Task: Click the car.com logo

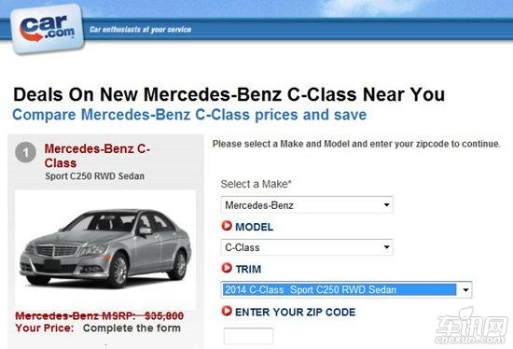Action: pyautogui.click(x=48, y=29)
